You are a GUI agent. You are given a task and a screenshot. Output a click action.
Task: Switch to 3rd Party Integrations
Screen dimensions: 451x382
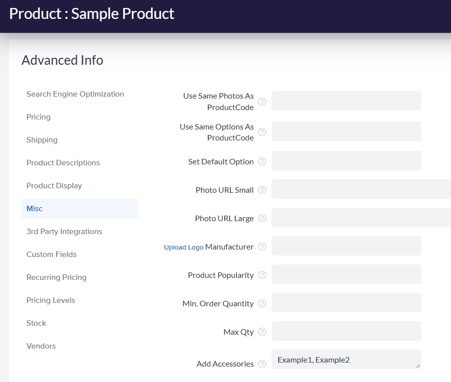click(64, 231)
